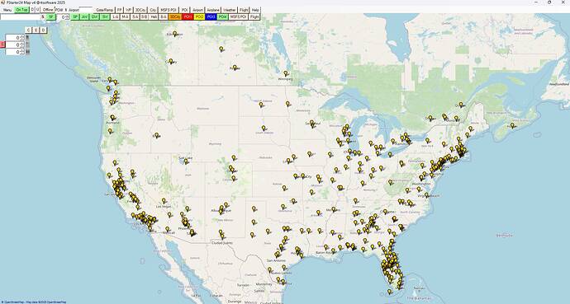The height and width of the screenshot is (304, 570).
Task: Click the yellow map pin at Edmonton
Action: click(174, 34)
